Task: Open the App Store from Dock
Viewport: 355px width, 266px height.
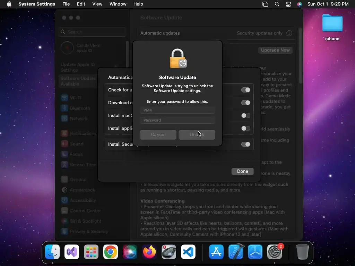Action: (x=216, y=252)
